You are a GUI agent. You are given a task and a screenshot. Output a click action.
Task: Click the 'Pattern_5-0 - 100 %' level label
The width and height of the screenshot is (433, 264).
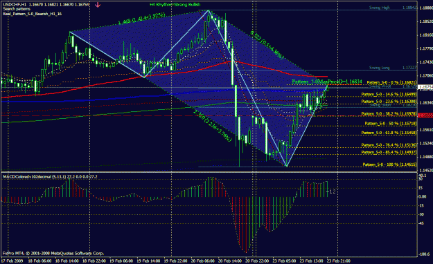[x=389, y=164]
